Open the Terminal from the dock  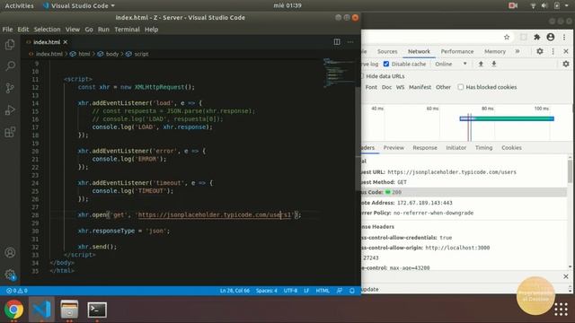point(97,310)
